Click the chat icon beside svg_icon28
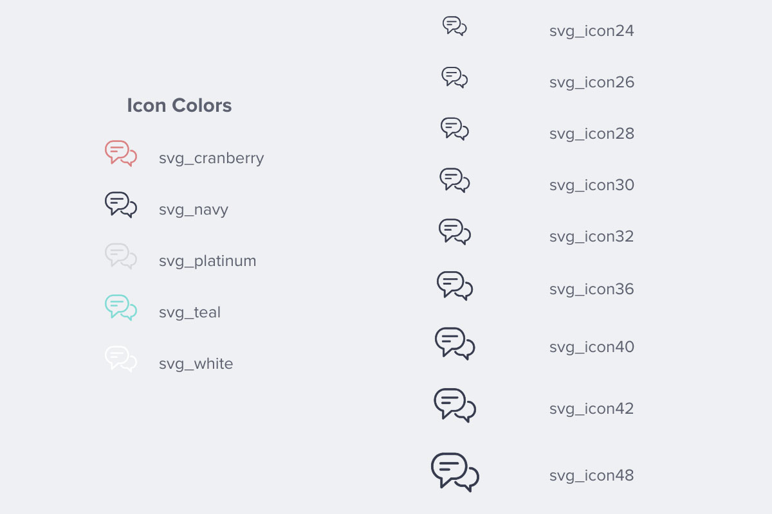Screen dimensions: 772x514 tap(455, 128)
